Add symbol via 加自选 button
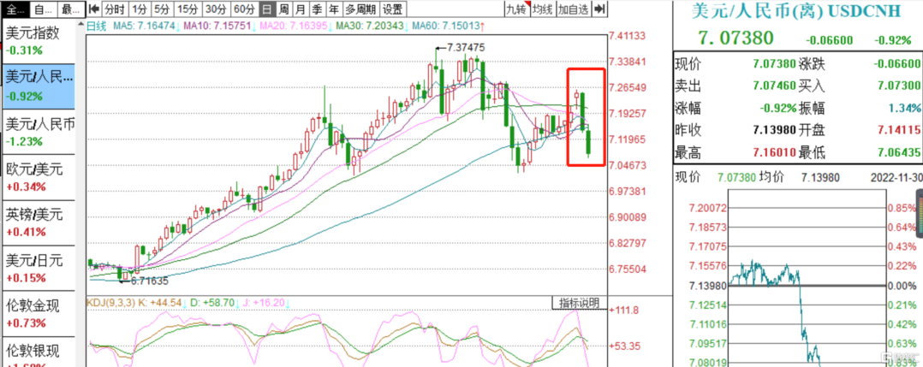 coord(574,9)
